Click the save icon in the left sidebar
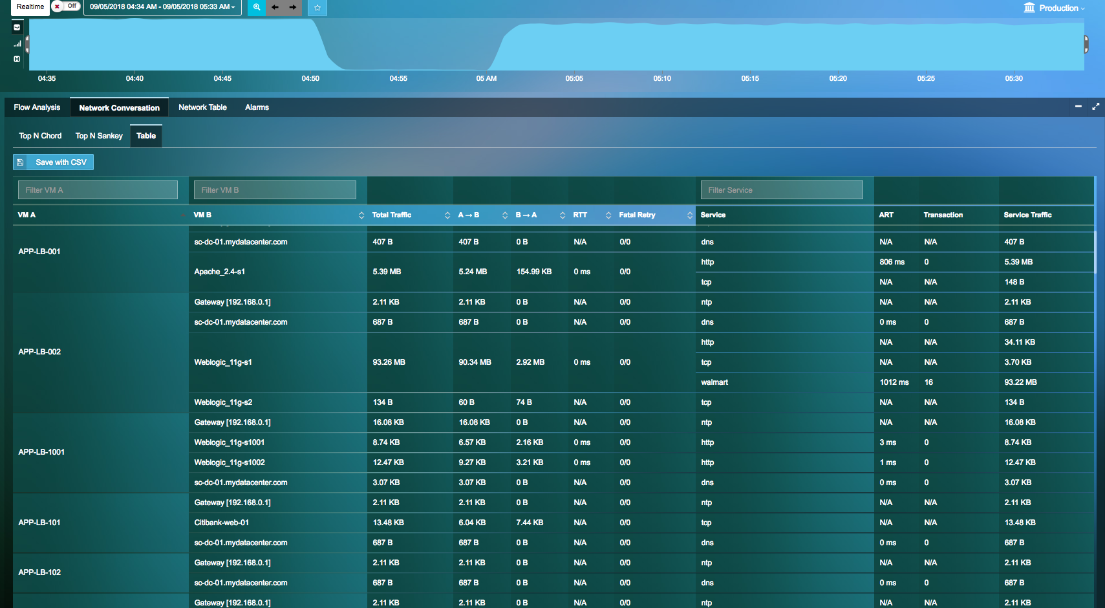The image size is (1105, 608). tap(16, 58)
